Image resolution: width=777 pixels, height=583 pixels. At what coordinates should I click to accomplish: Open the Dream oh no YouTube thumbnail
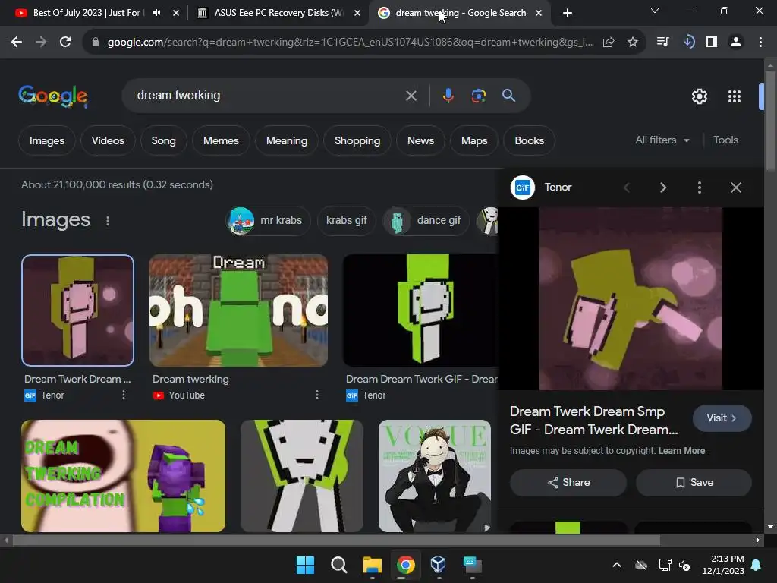(x=238, y=310)
